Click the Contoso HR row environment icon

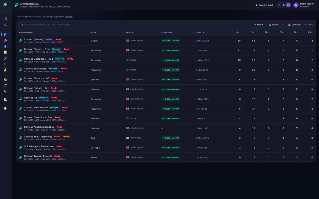(21, 99)
